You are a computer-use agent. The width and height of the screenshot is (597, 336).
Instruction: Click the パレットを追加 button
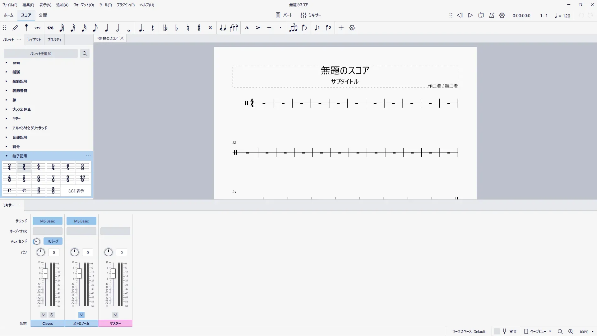coord(41,54)
